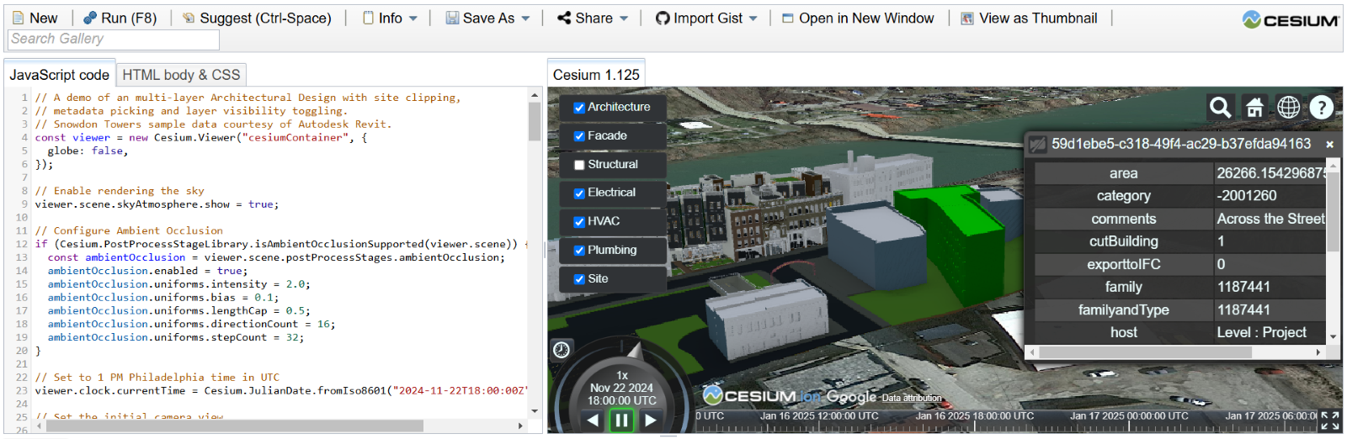Uncheck the Architecture layer checkbox
The image size is (1347, 439).
[x=579, y=108]
